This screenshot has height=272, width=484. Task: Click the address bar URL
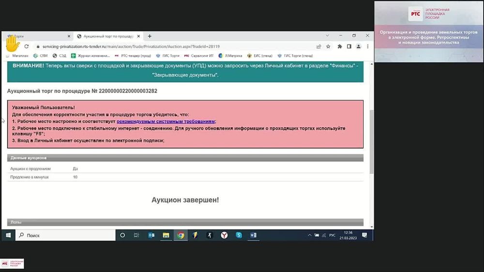point(131,46)
